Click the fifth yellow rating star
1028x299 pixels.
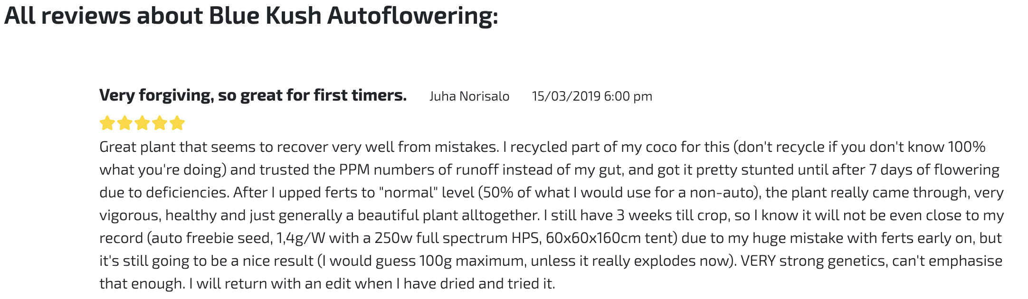[x=177, y=123]
